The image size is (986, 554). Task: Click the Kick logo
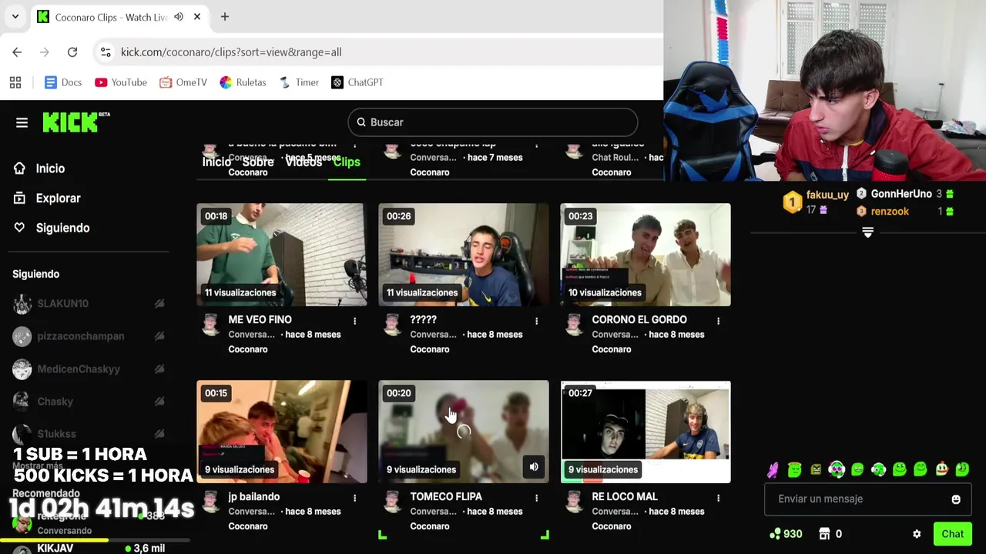(76, 122)
